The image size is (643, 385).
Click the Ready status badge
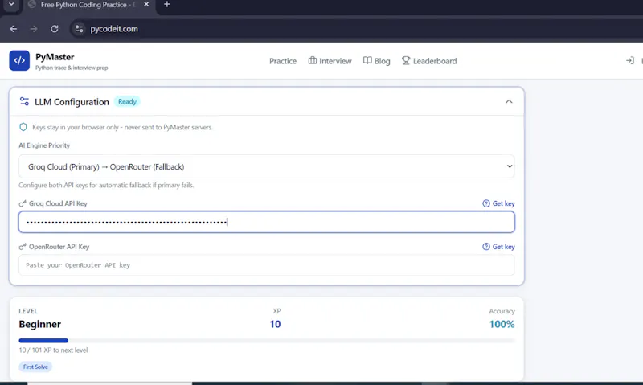127,102
